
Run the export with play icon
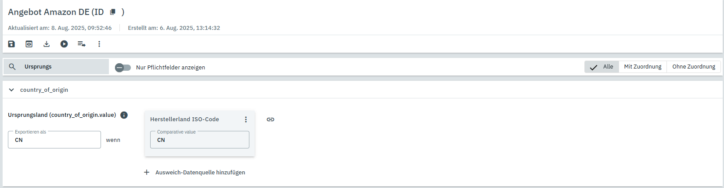[64, 44]
